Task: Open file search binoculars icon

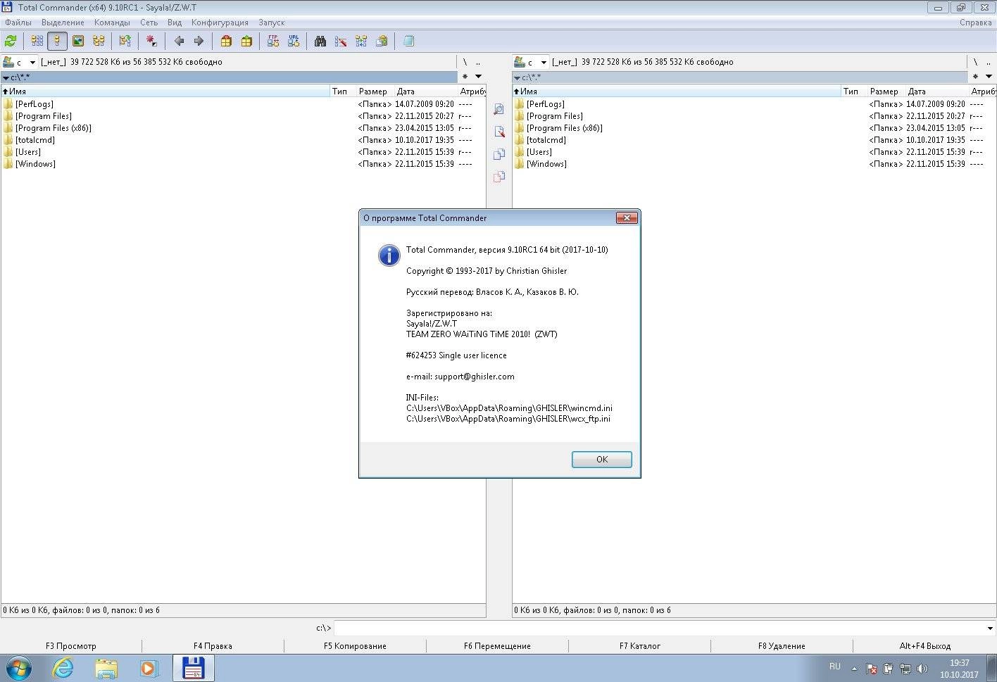Action: (x=320, y=42)
